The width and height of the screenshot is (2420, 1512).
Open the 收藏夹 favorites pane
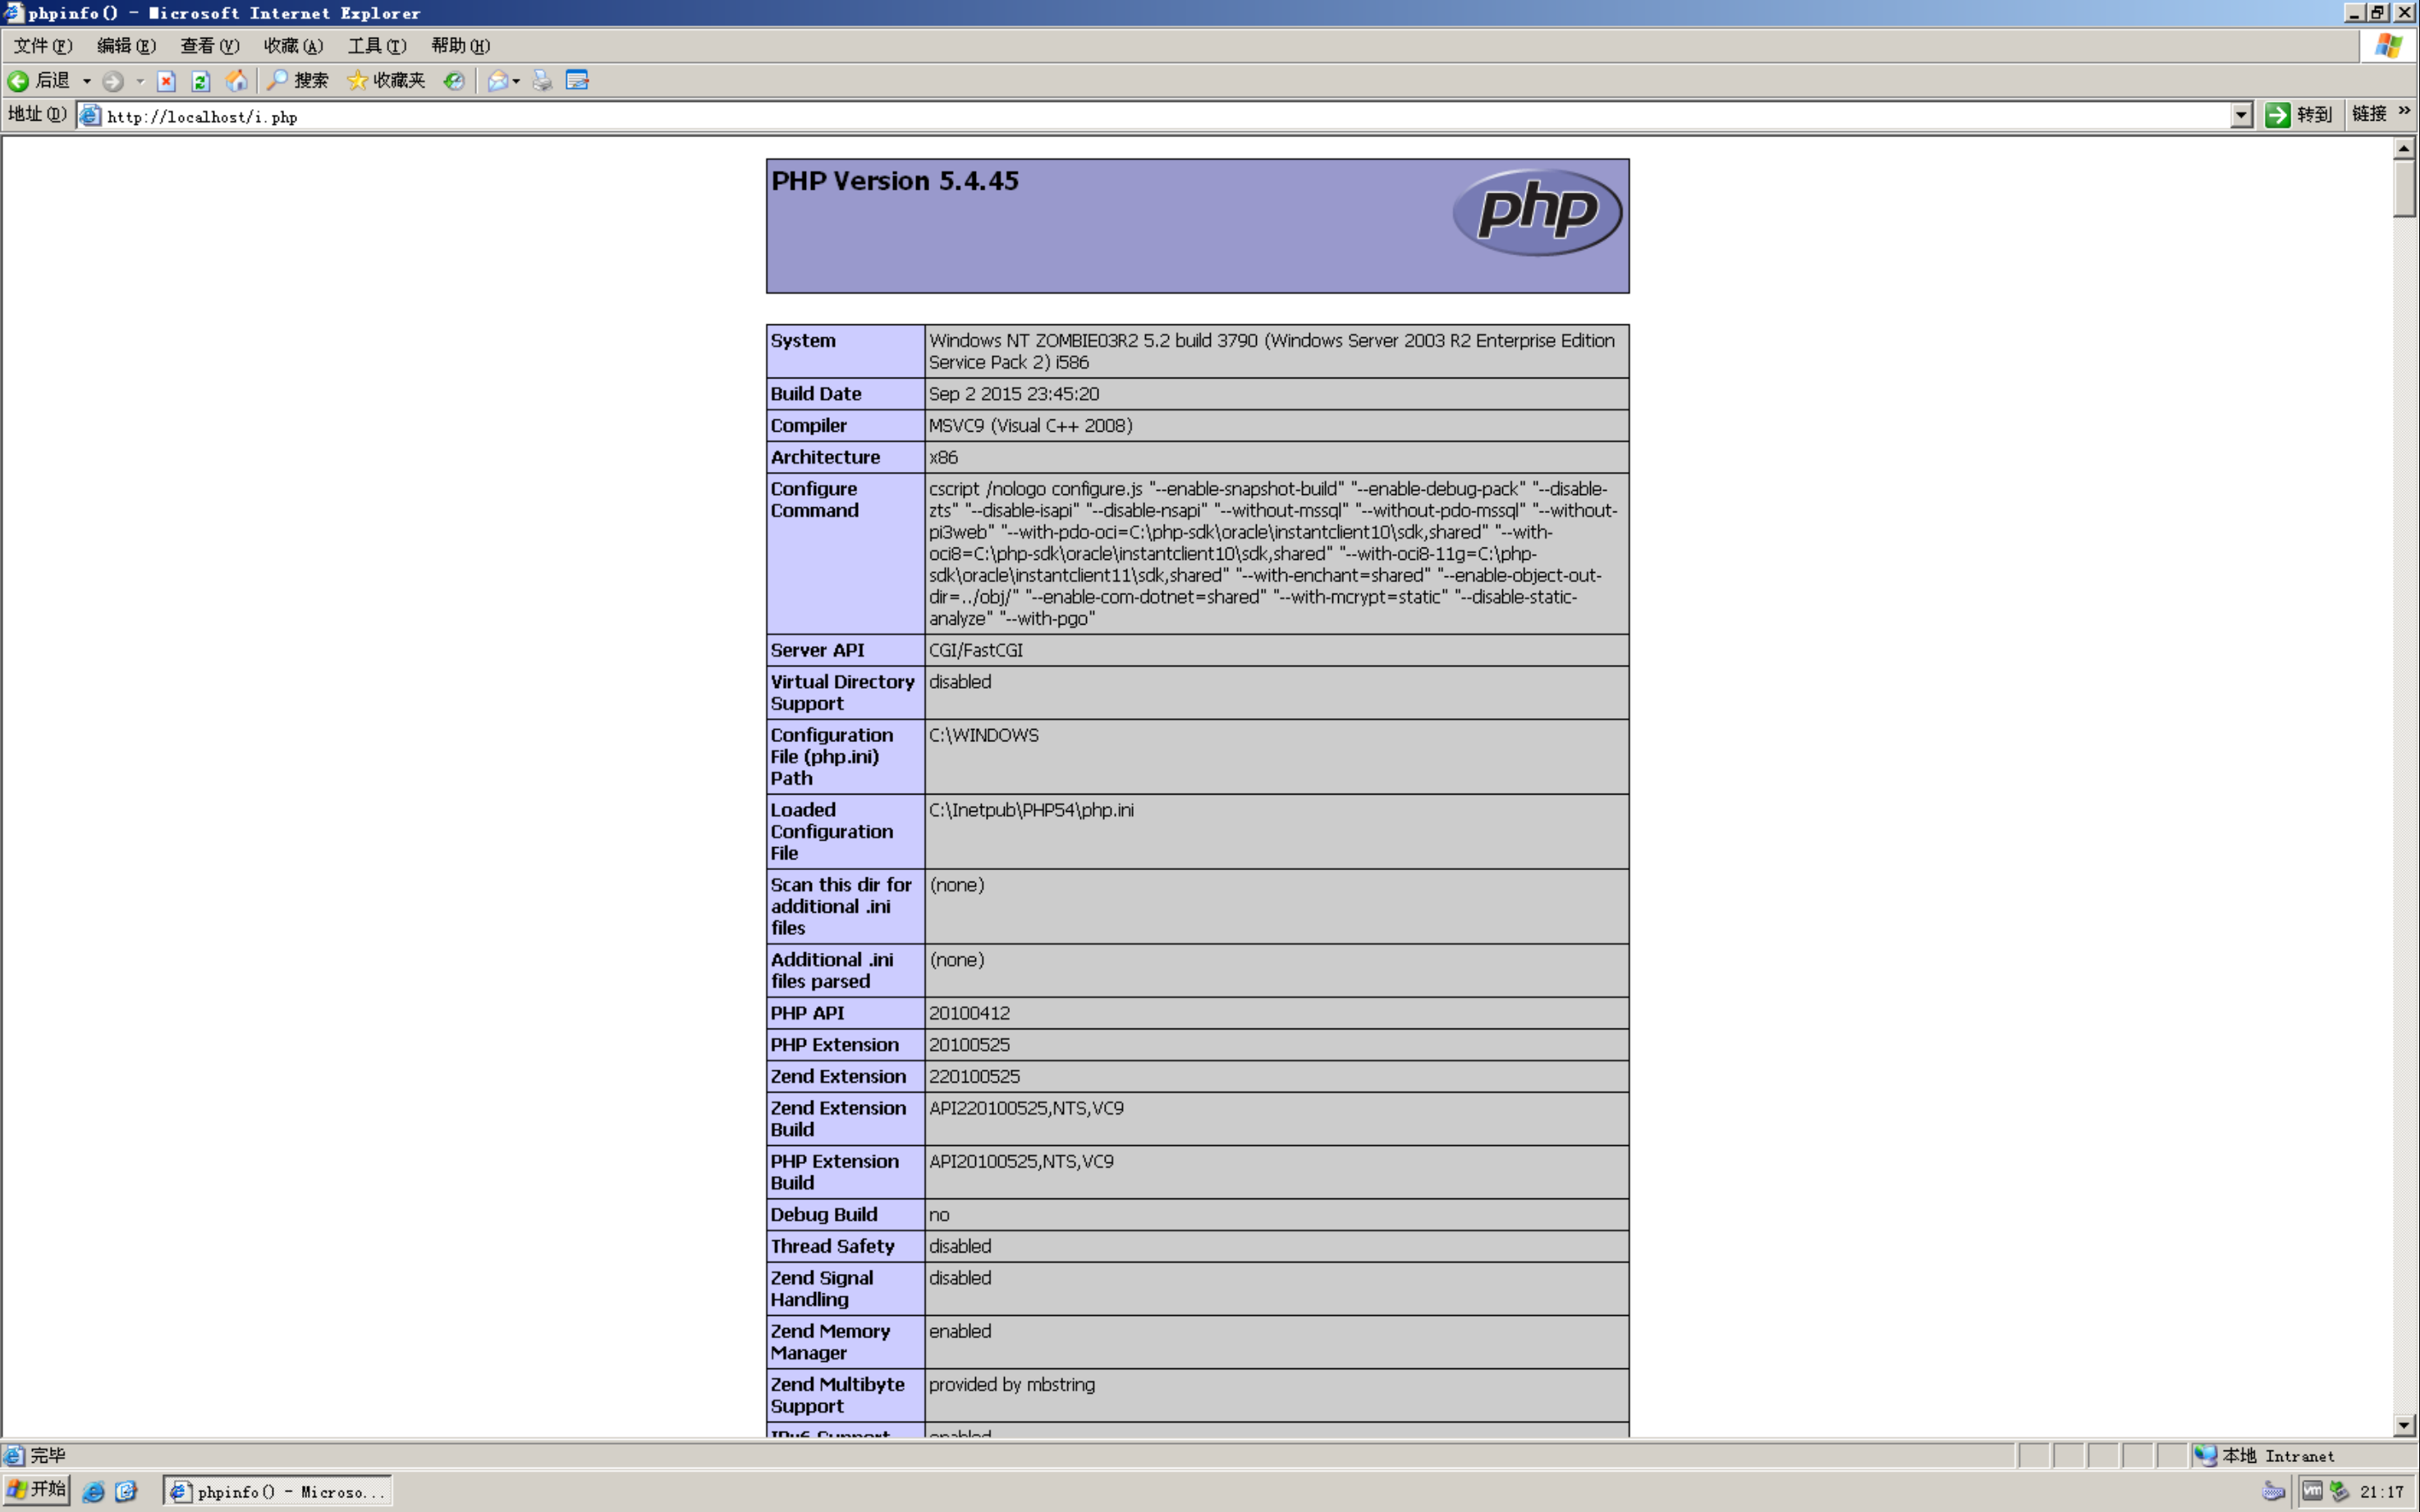(386, 81)
